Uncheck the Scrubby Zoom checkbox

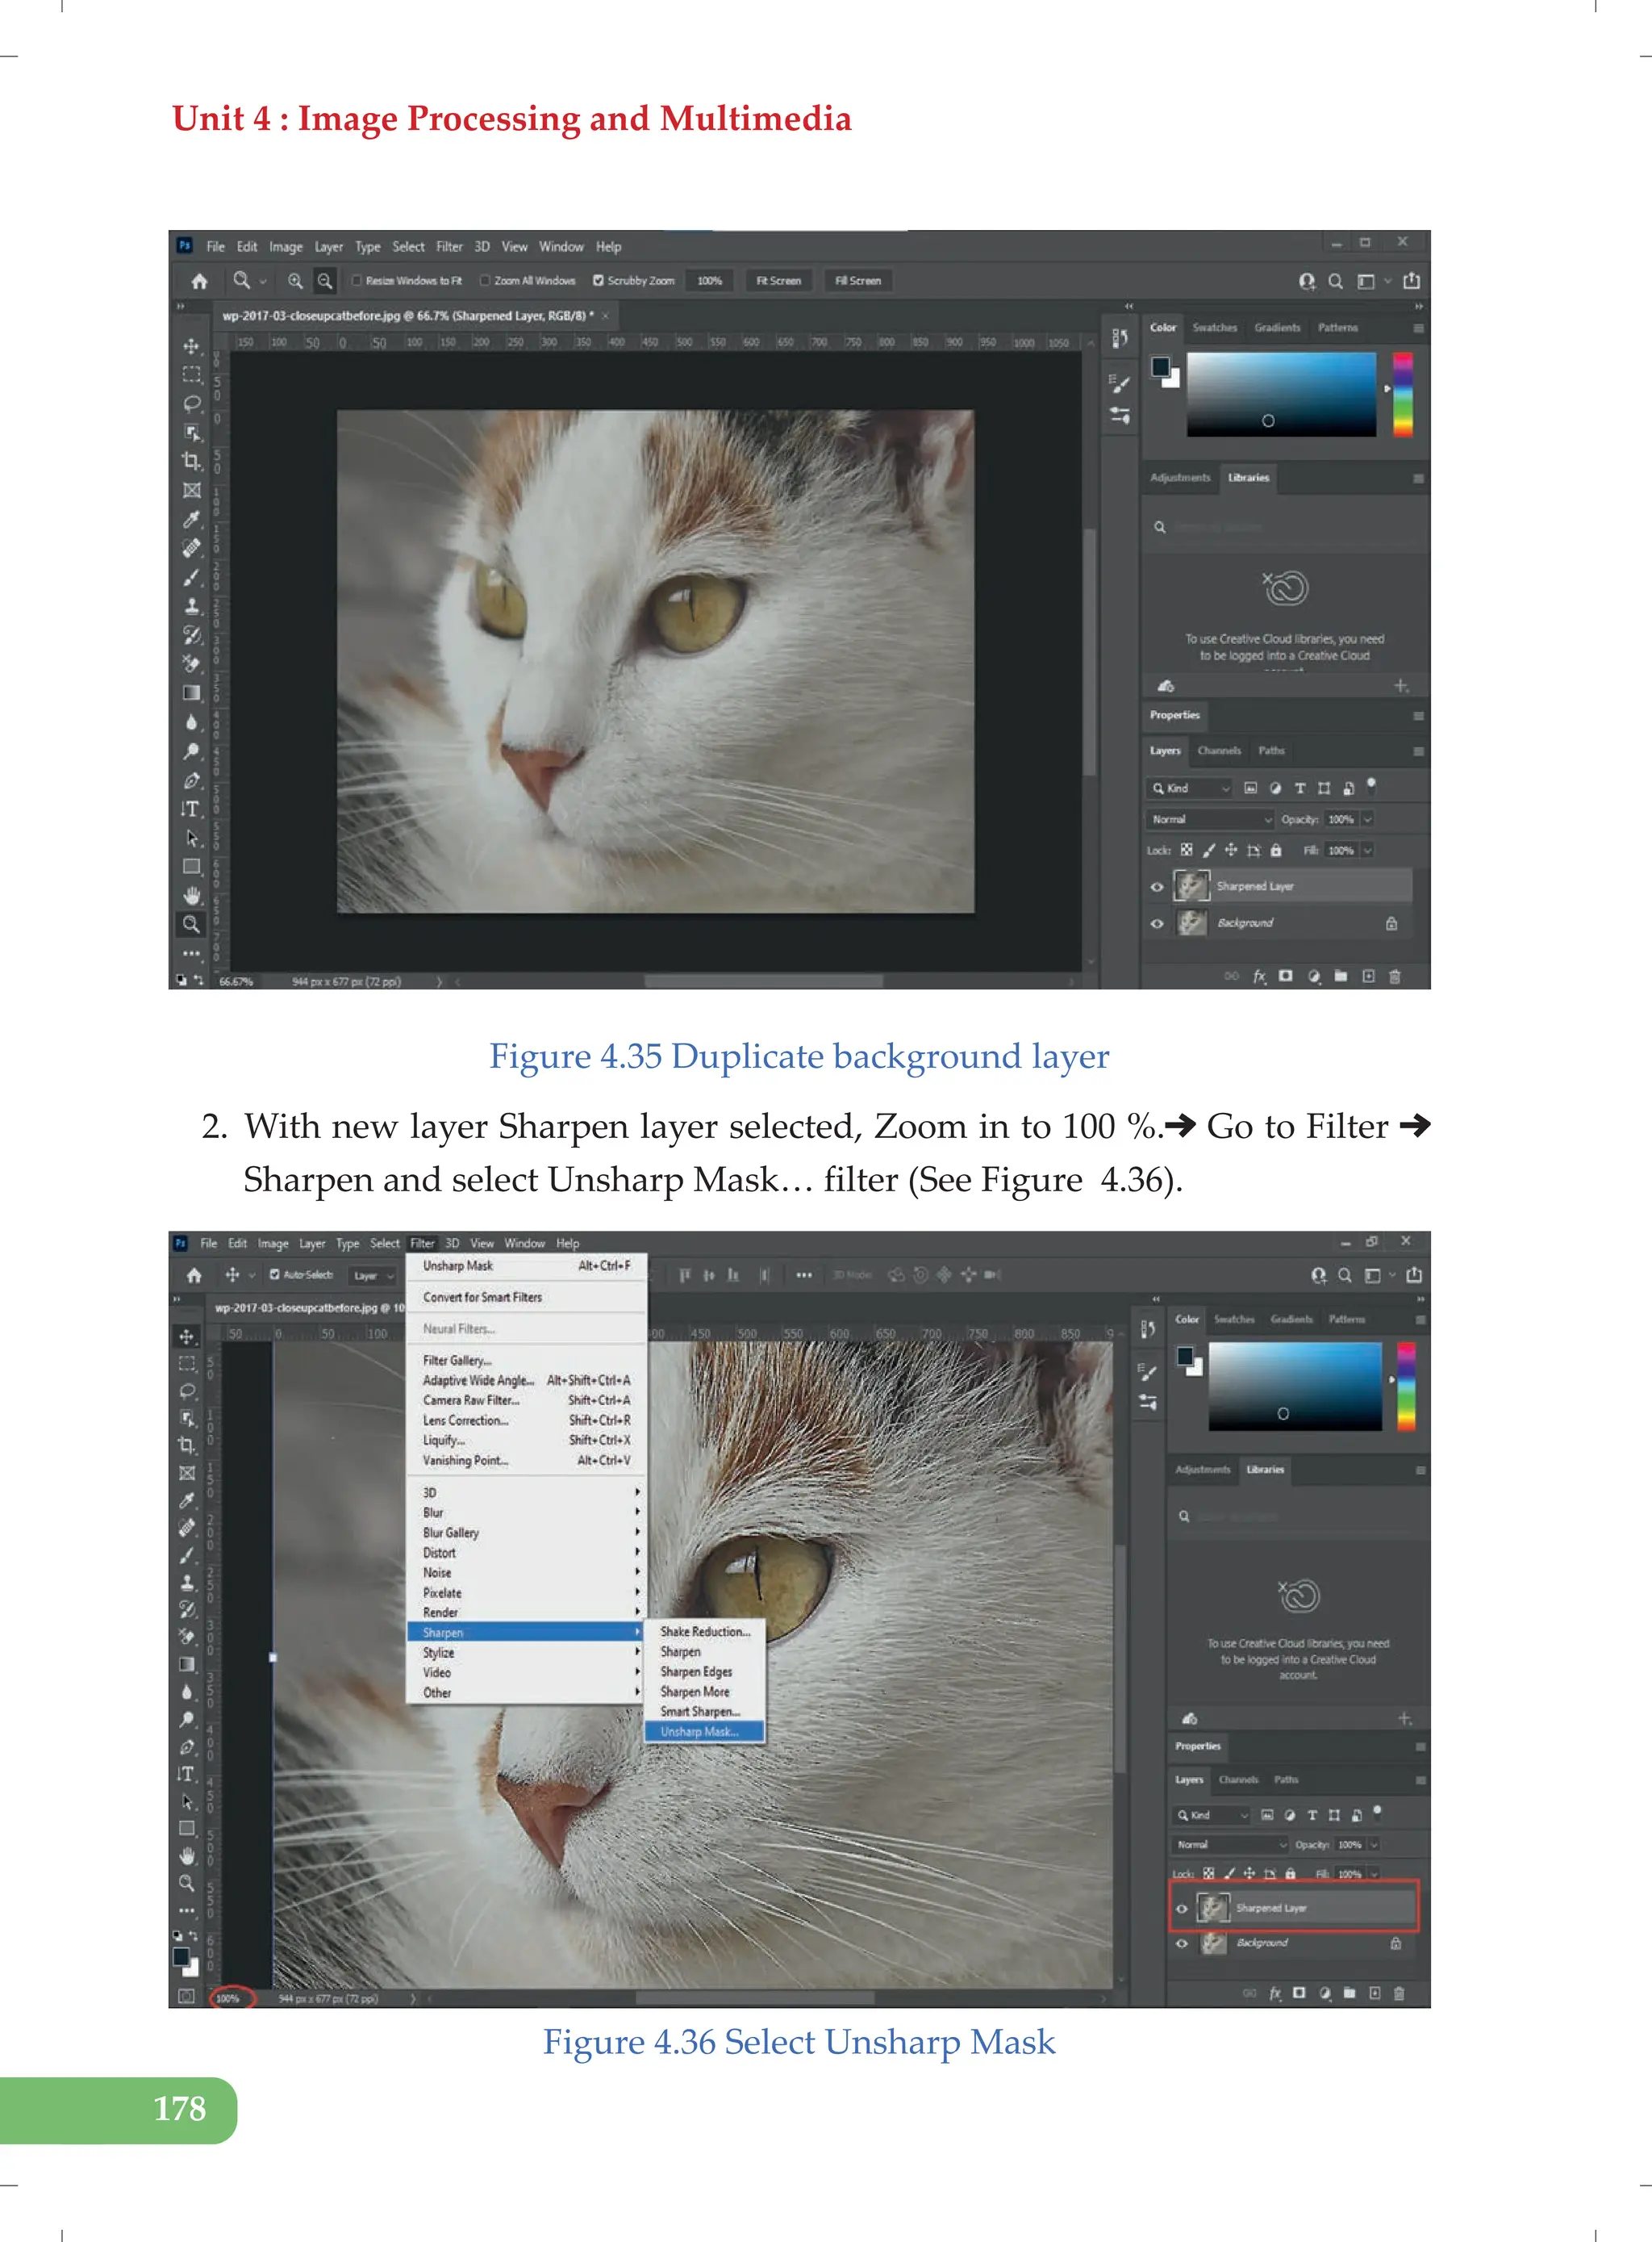pyautogui.click(x=599, y=281)
